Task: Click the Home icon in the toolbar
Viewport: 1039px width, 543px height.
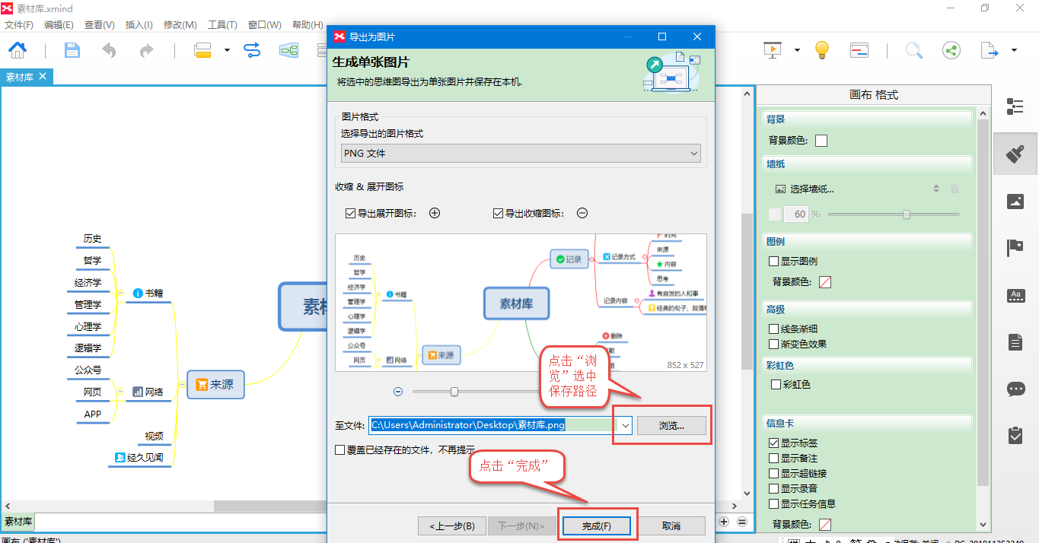Action: pyautogui.click(x=18, y=50)
